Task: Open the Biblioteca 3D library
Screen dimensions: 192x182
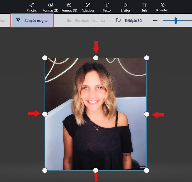Action: [163, 7]
